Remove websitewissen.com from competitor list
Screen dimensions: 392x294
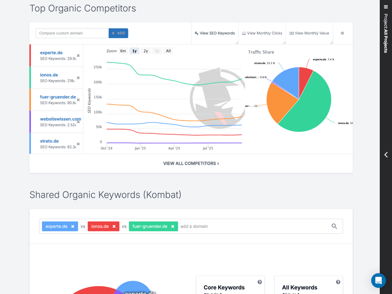coord(78,122)
